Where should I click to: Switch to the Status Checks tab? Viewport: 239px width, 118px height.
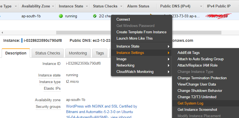48,53
